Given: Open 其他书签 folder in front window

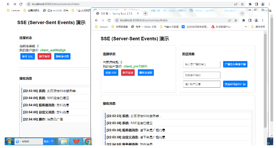Looking at the screenshot, I should [258, 27].
